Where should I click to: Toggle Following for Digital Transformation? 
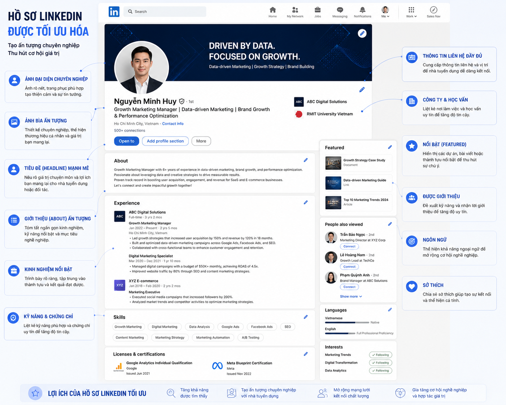(x=380, y=363)
